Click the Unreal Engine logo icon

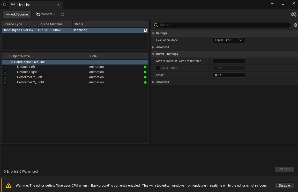coord(4,4)
